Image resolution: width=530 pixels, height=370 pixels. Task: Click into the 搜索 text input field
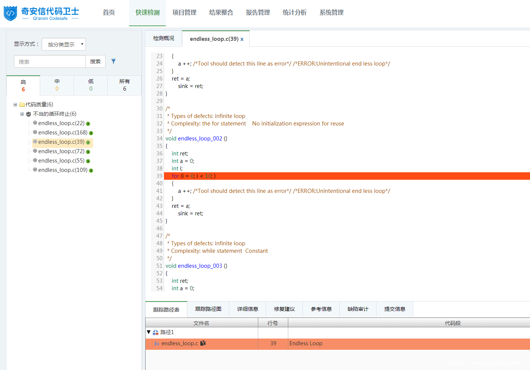(50, 62)
